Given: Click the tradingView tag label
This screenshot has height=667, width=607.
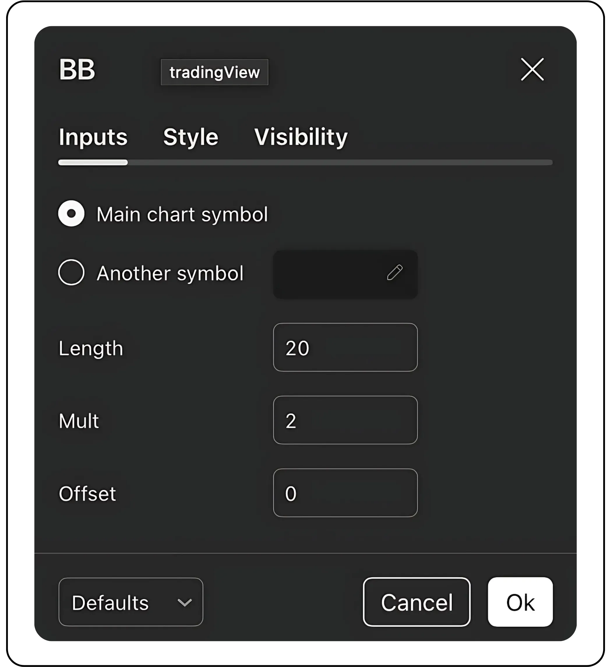Looking at the screenshot, I should point(214,72).
